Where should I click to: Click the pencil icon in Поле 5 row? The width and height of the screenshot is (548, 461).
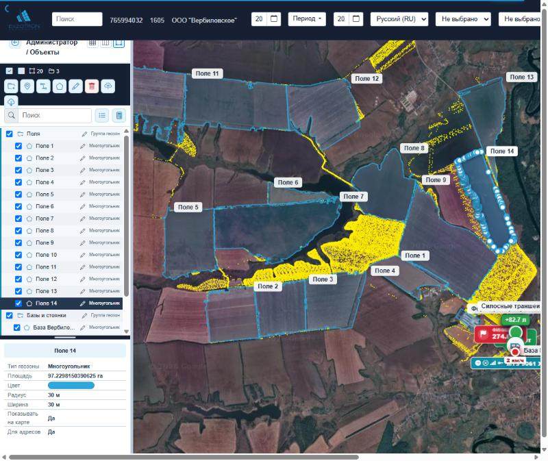(x=82, y=195)
